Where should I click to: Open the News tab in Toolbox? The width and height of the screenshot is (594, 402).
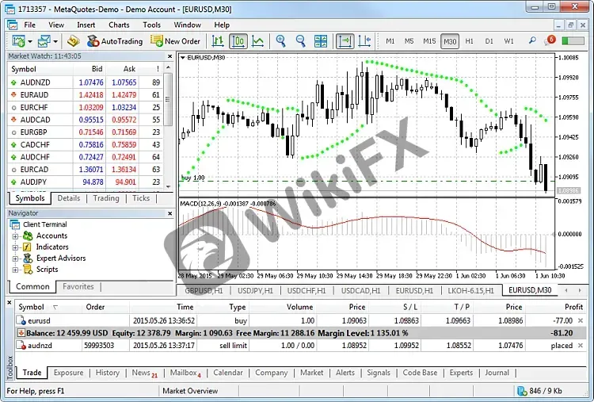click(x=144, y=373)
